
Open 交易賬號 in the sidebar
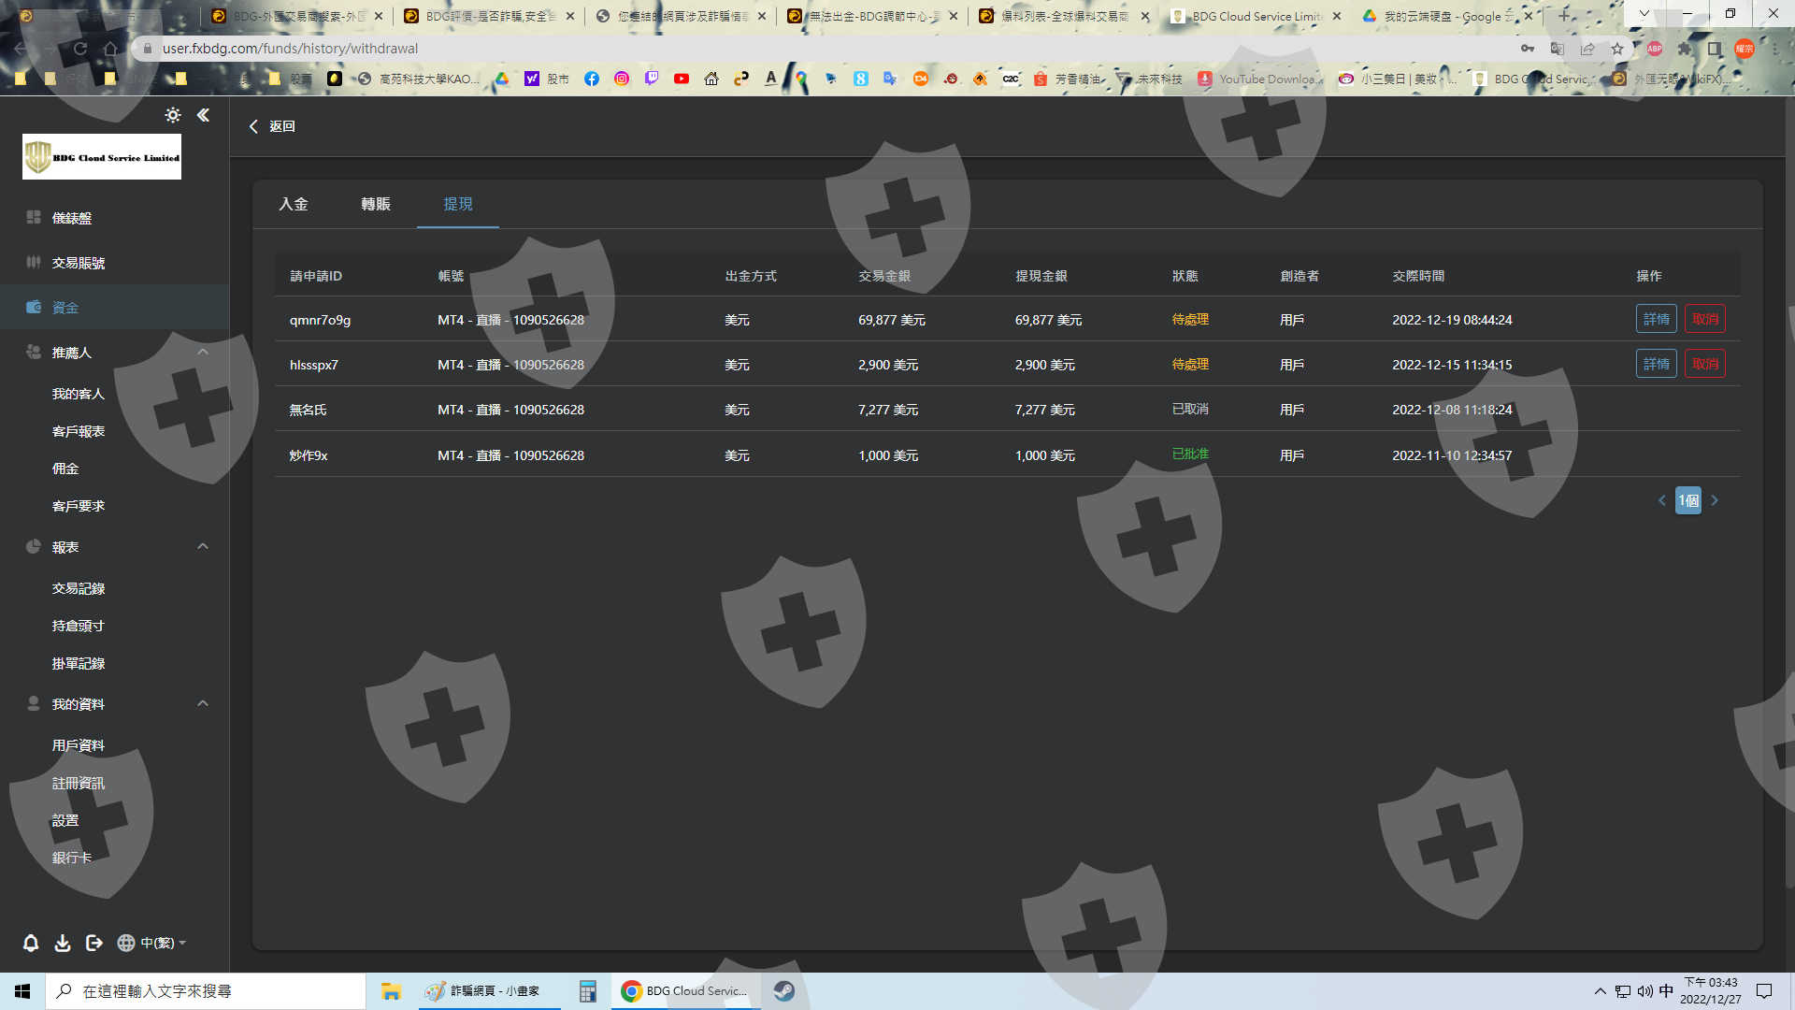click(79, 263)
